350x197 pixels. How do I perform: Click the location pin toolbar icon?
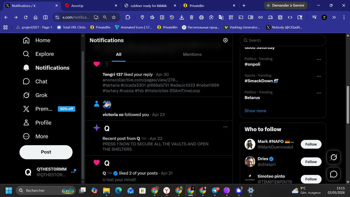coord(142,17)
